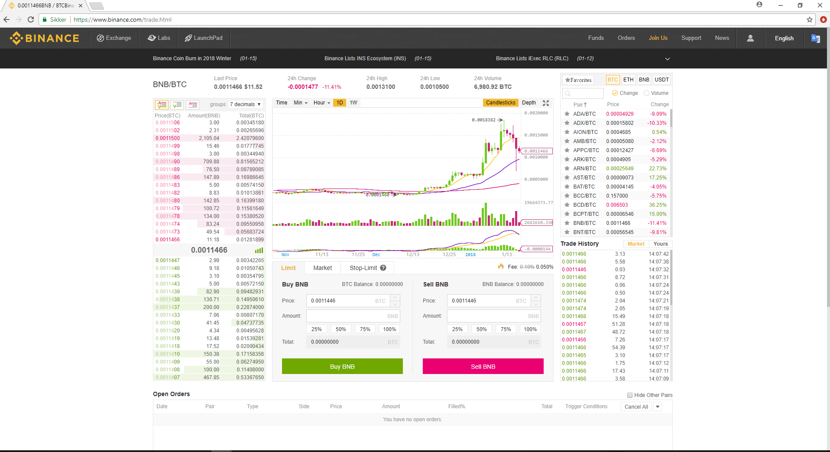Screen dimensions: 830x452
Task: Open the Hour interval dropdown
Action: click(322, 103)
